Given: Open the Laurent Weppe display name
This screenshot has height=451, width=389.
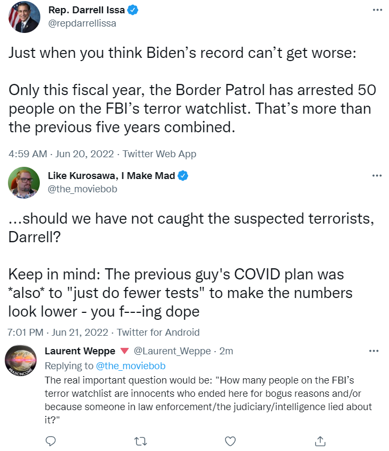Looking at the screenshot, I should pos(81,351).
